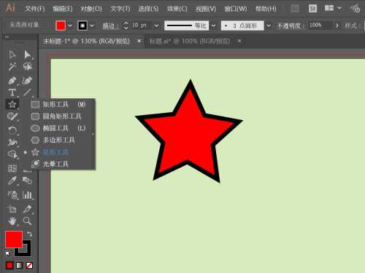Open brush definition dropdown
The image size is (365, 273).
(269, 25)
